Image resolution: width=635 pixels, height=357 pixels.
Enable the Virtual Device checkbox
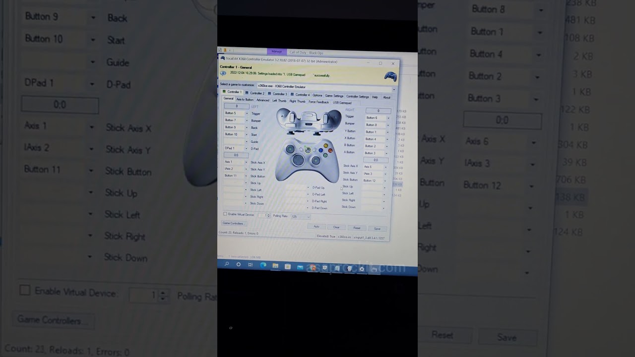coord(225,214)
